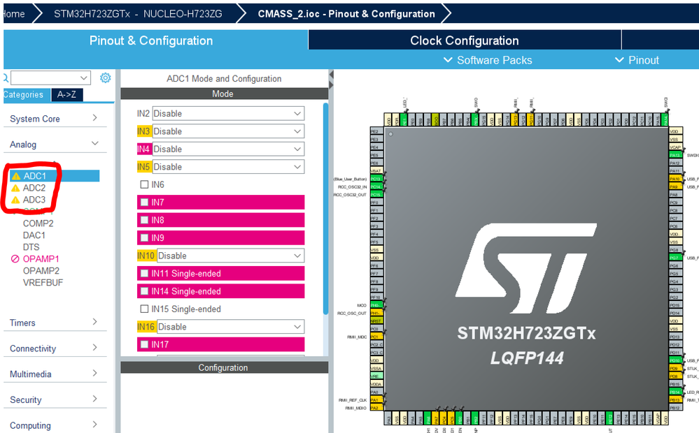Select the gray PE2 pin
Viewport: 699px width, 433px height.
(376, 132)
